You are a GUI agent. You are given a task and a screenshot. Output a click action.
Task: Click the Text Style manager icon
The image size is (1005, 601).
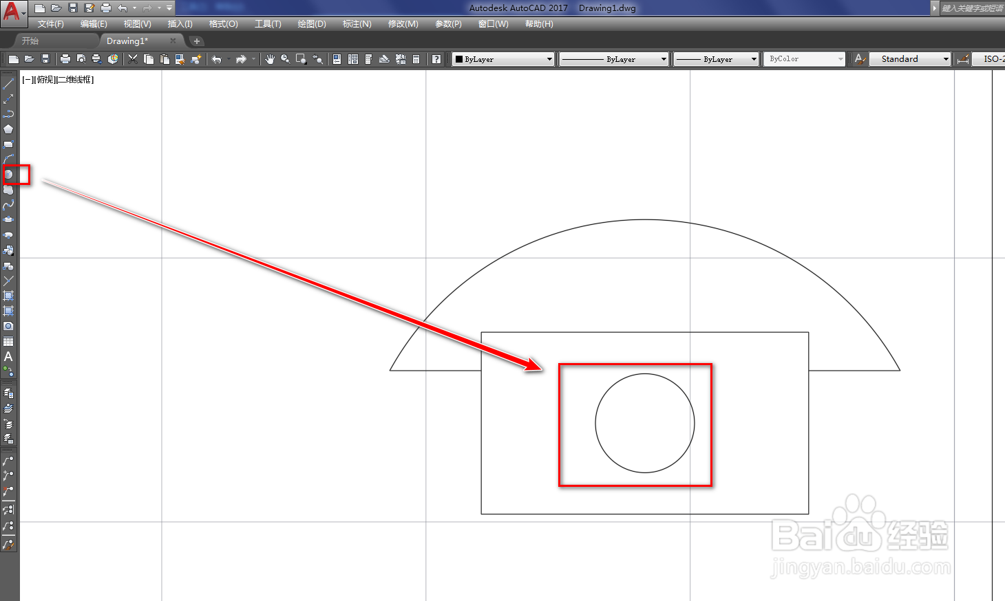(x=860, y=59)
